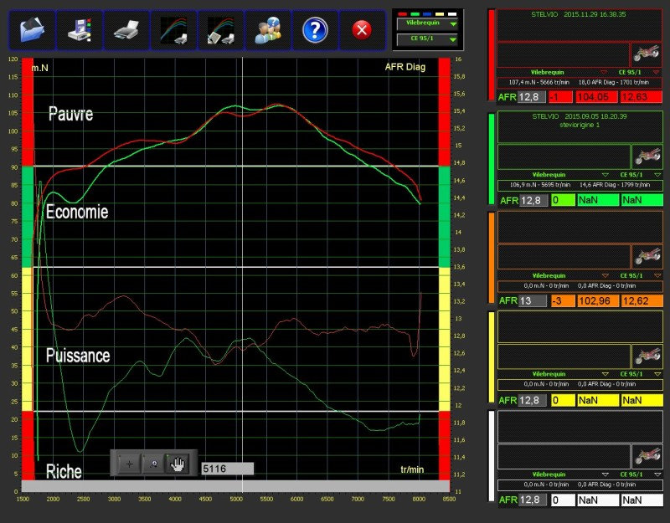
Task: Open the top Vilebrequin dropdown beside the toolbar
Action: point(428,24)
